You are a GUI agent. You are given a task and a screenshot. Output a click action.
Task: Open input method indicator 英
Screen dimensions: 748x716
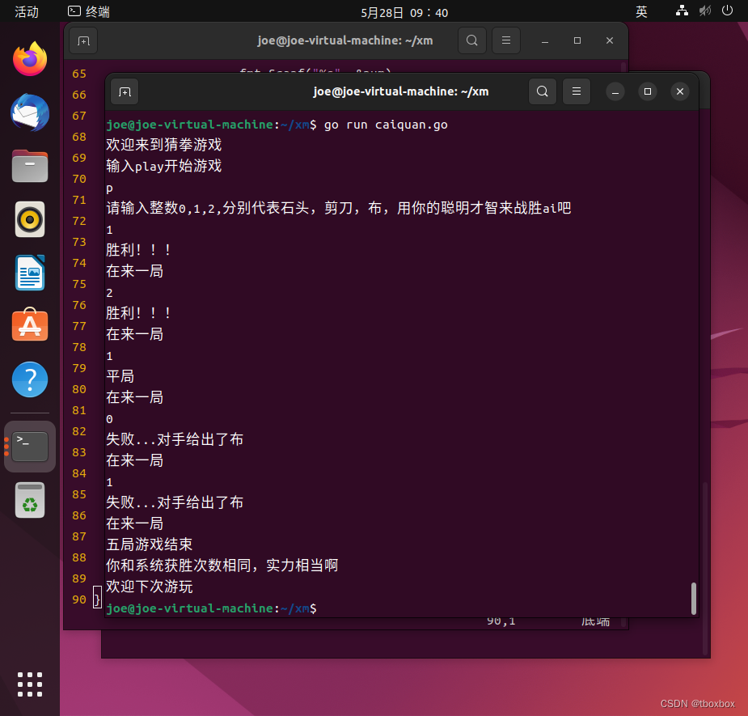(x=641, y=11)
